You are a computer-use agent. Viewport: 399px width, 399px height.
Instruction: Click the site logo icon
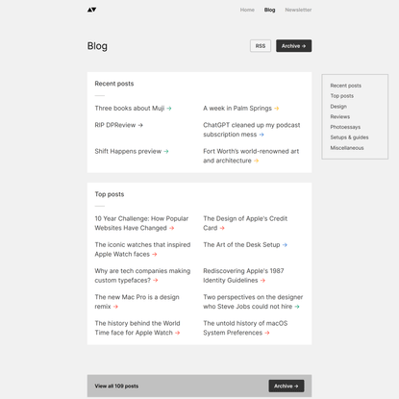[91, 10]
